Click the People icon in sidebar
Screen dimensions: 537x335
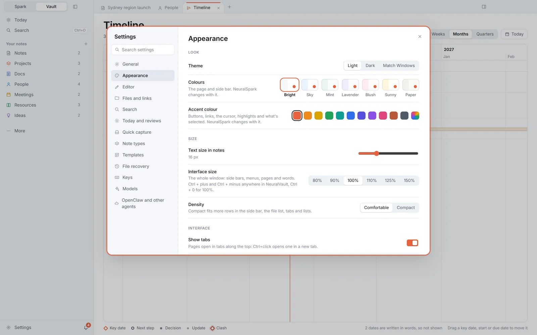(x=9, y=84)
